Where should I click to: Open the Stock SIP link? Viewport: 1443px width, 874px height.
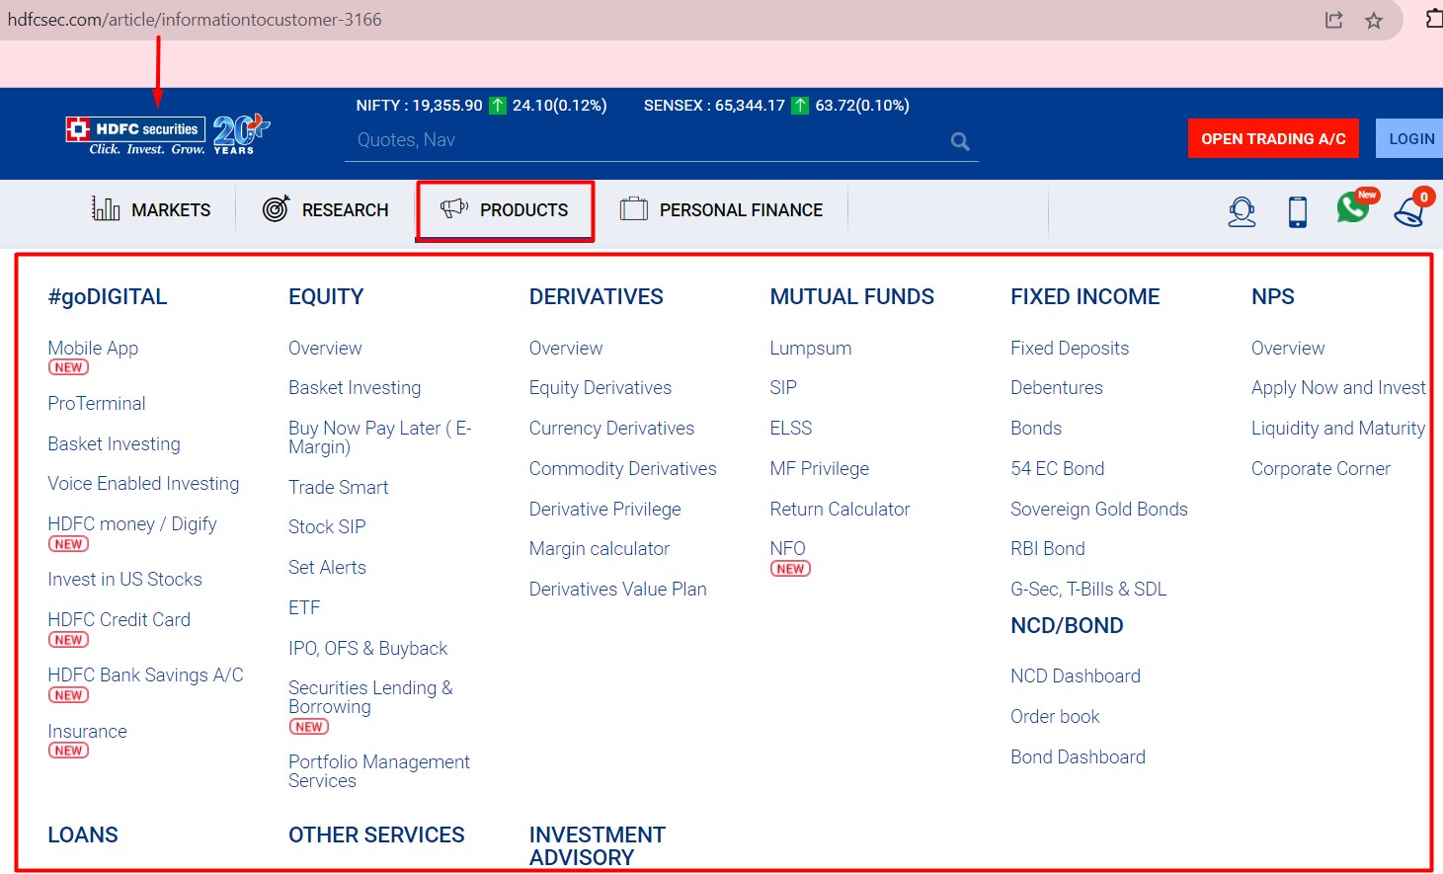pyautogui.click(x=327, y=527)
